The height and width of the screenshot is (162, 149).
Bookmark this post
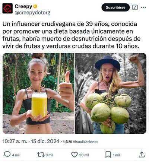(x=108, y=155)
